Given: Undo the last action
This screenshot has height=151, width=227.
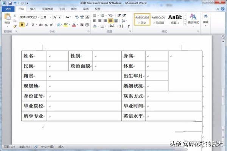Looking at the screenshot, I should click(15, 3).
